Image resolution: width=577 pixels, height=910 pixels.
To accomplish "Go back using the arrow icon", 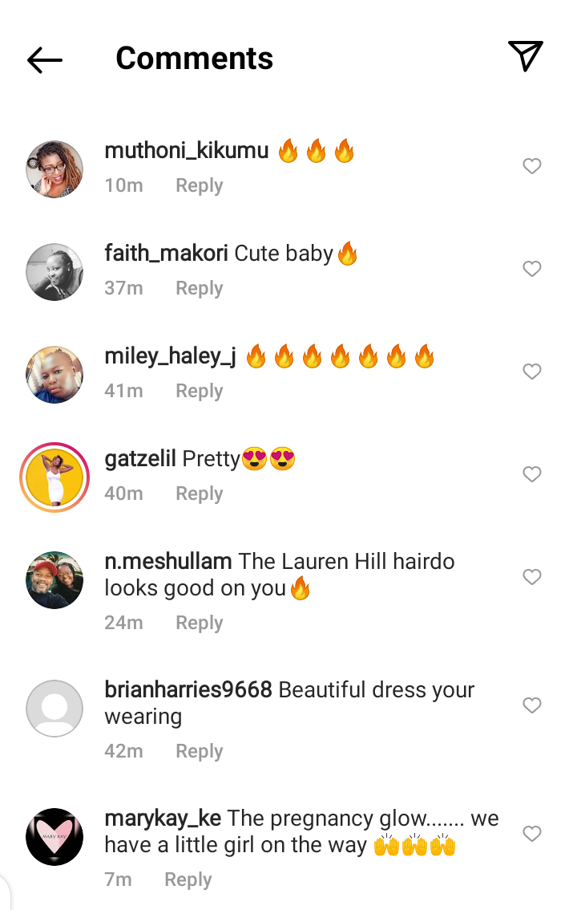I will pyautogui.click(x=45, y=59).
